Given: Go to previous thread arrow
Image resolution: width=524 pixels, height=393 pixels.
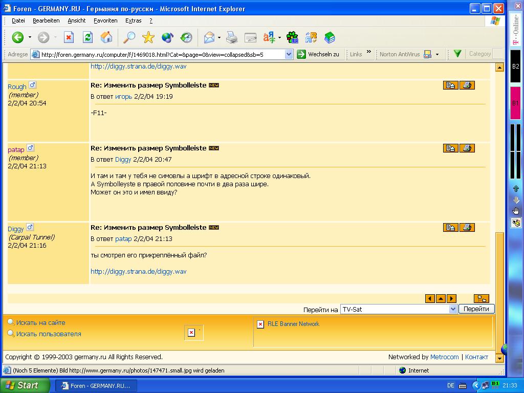Looking at the screenshot, I should 430,298.
